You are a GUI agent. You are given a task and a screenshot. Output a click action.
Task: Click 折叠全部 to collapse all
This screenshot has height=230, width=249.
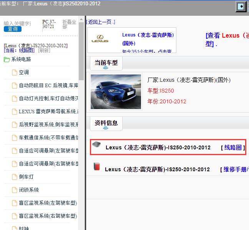click(69, 24)
